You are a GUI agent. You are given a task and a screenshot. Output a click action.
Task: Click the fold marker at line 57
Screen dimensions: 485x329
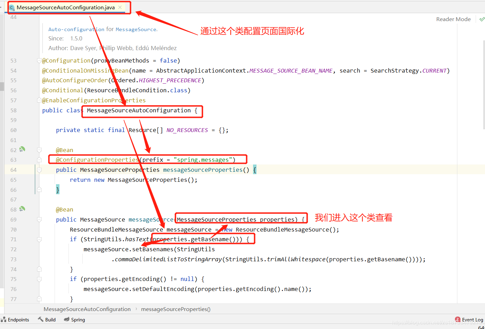tap(39, 100)
